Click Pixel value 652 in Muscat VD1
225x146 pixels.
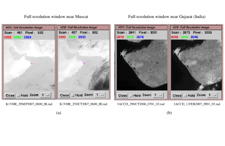pyautogui.click(x=40, y=33)
